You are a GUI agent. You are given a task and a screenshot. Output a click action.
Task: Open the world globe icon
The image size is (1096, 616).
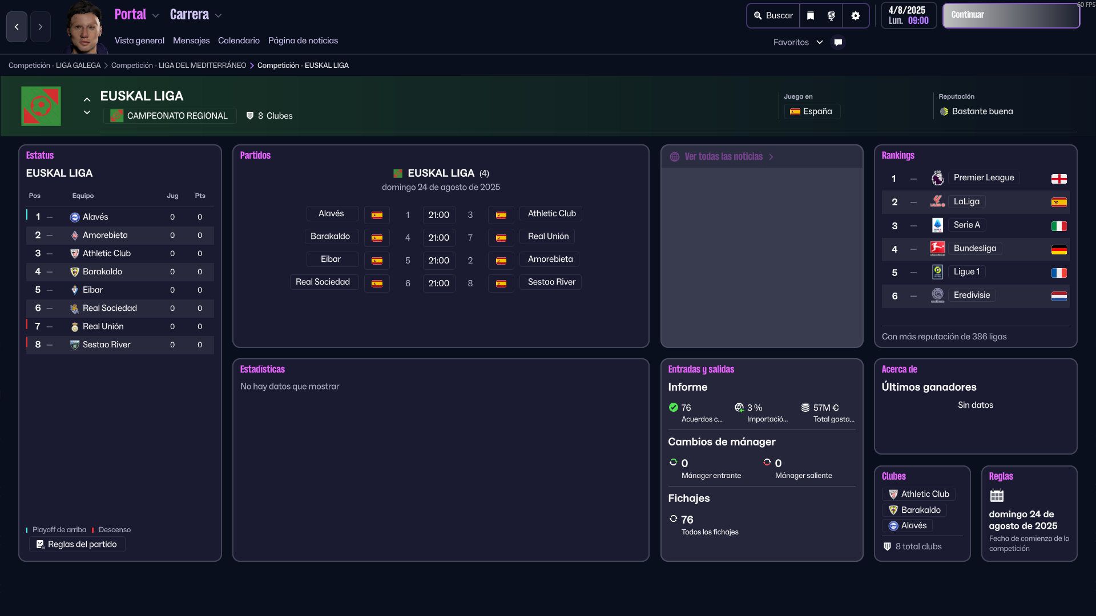831,16
